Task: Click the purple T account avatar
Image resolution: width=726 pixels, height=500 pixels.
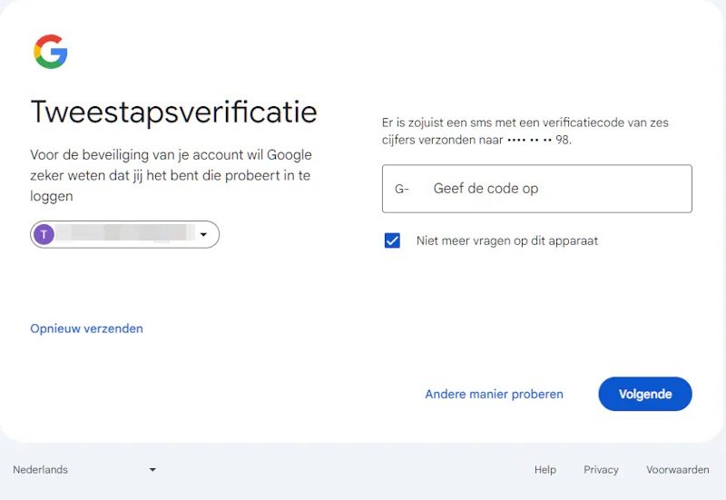Action: click(44, 234)
